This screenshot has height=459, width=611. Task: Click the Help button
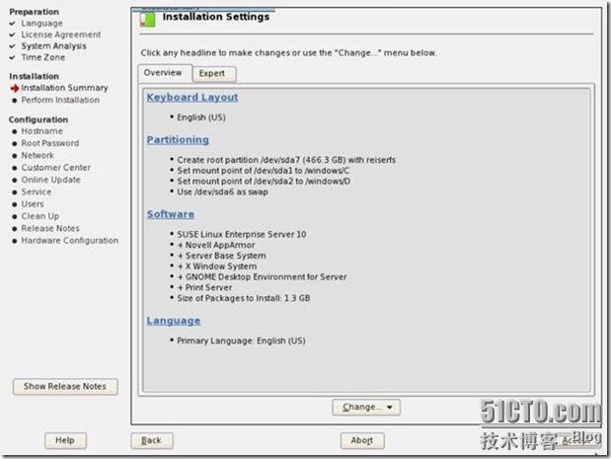pos(65,440)
